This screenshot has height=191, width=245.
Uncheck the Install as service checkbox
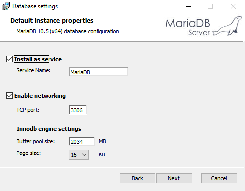click(x=9, y=59)
